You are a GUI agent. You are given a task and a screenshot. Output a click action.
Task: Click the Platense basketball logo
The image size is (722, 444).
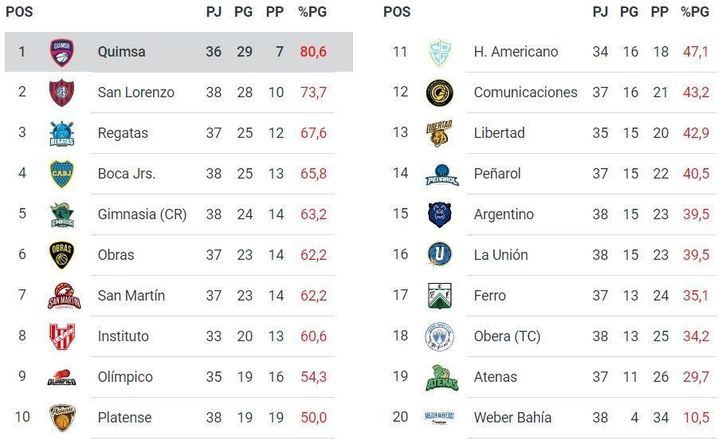[x=62, y=418]
